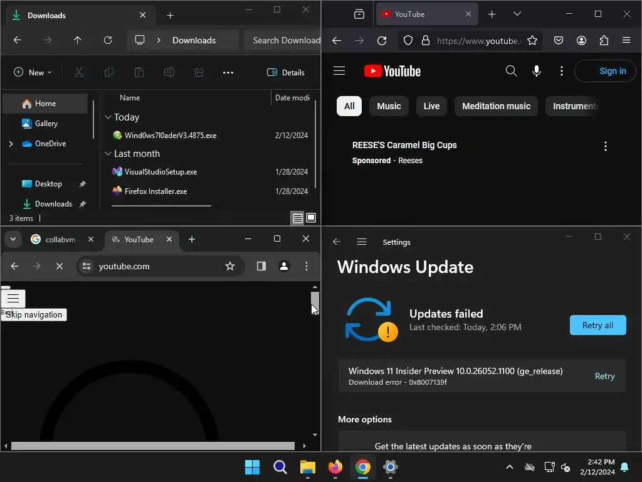Select Home in File Explorer sidebar
The image size is (642, 482).
click(45, 104)
